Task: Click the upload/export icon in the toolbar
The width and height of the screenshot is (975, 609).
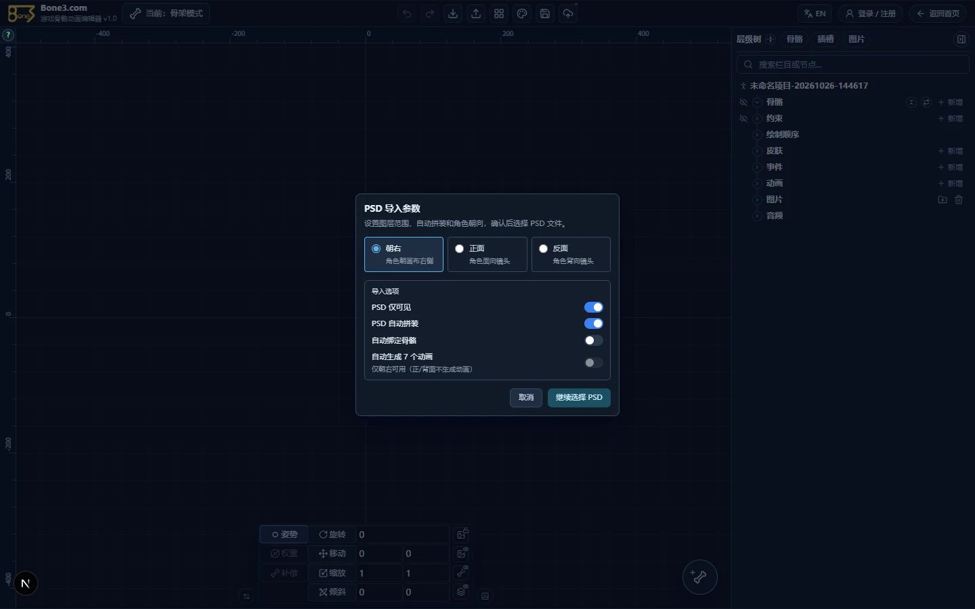Action: click(476, 14)
